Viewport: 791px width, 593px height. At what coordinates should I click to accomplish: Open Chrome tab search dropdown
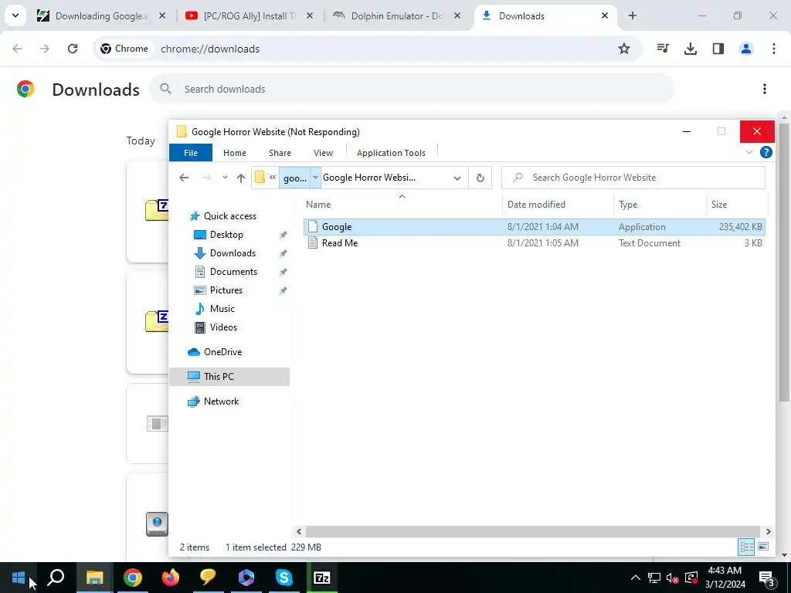tap(15, 15)
